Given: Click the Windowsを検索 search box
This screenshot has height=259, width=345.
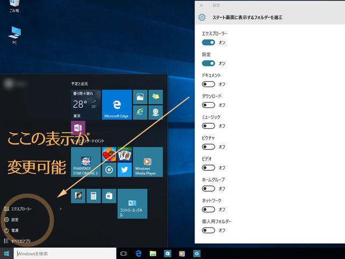Looking at the screenshot, I should point(66,253).
